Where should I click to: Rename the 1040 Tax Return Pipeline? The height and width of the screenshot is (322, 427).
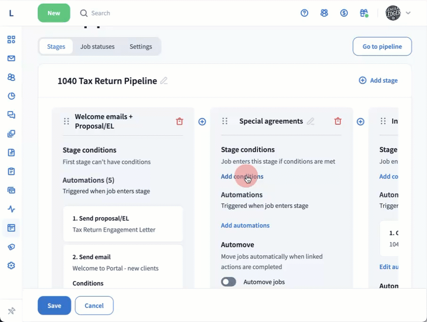tap(164, 81)
